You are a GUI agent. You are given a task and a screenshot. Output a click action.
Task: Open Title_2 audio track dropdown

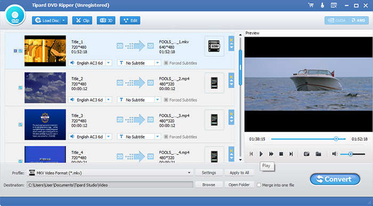point(109,100)
